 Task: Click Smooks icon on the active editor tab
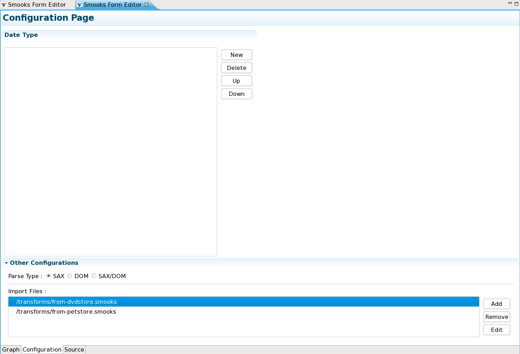80,5
